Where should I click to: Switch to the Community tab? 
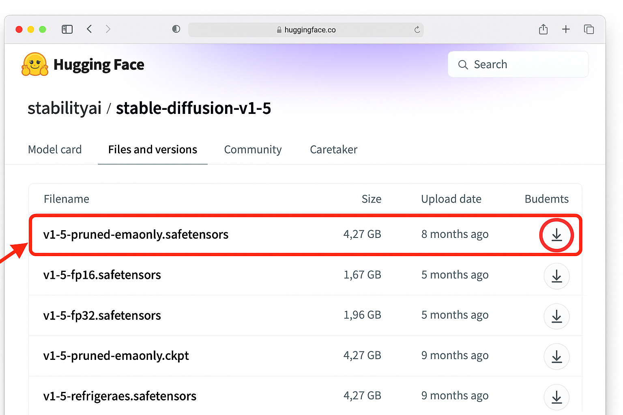pyautogui.click(x=253, y=150)
